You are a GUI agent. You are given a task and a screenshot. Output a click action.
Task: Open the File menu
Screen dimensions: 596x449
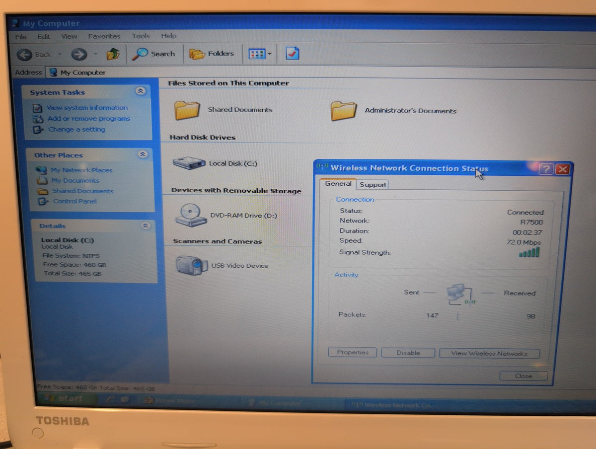[x=21, y=37]
